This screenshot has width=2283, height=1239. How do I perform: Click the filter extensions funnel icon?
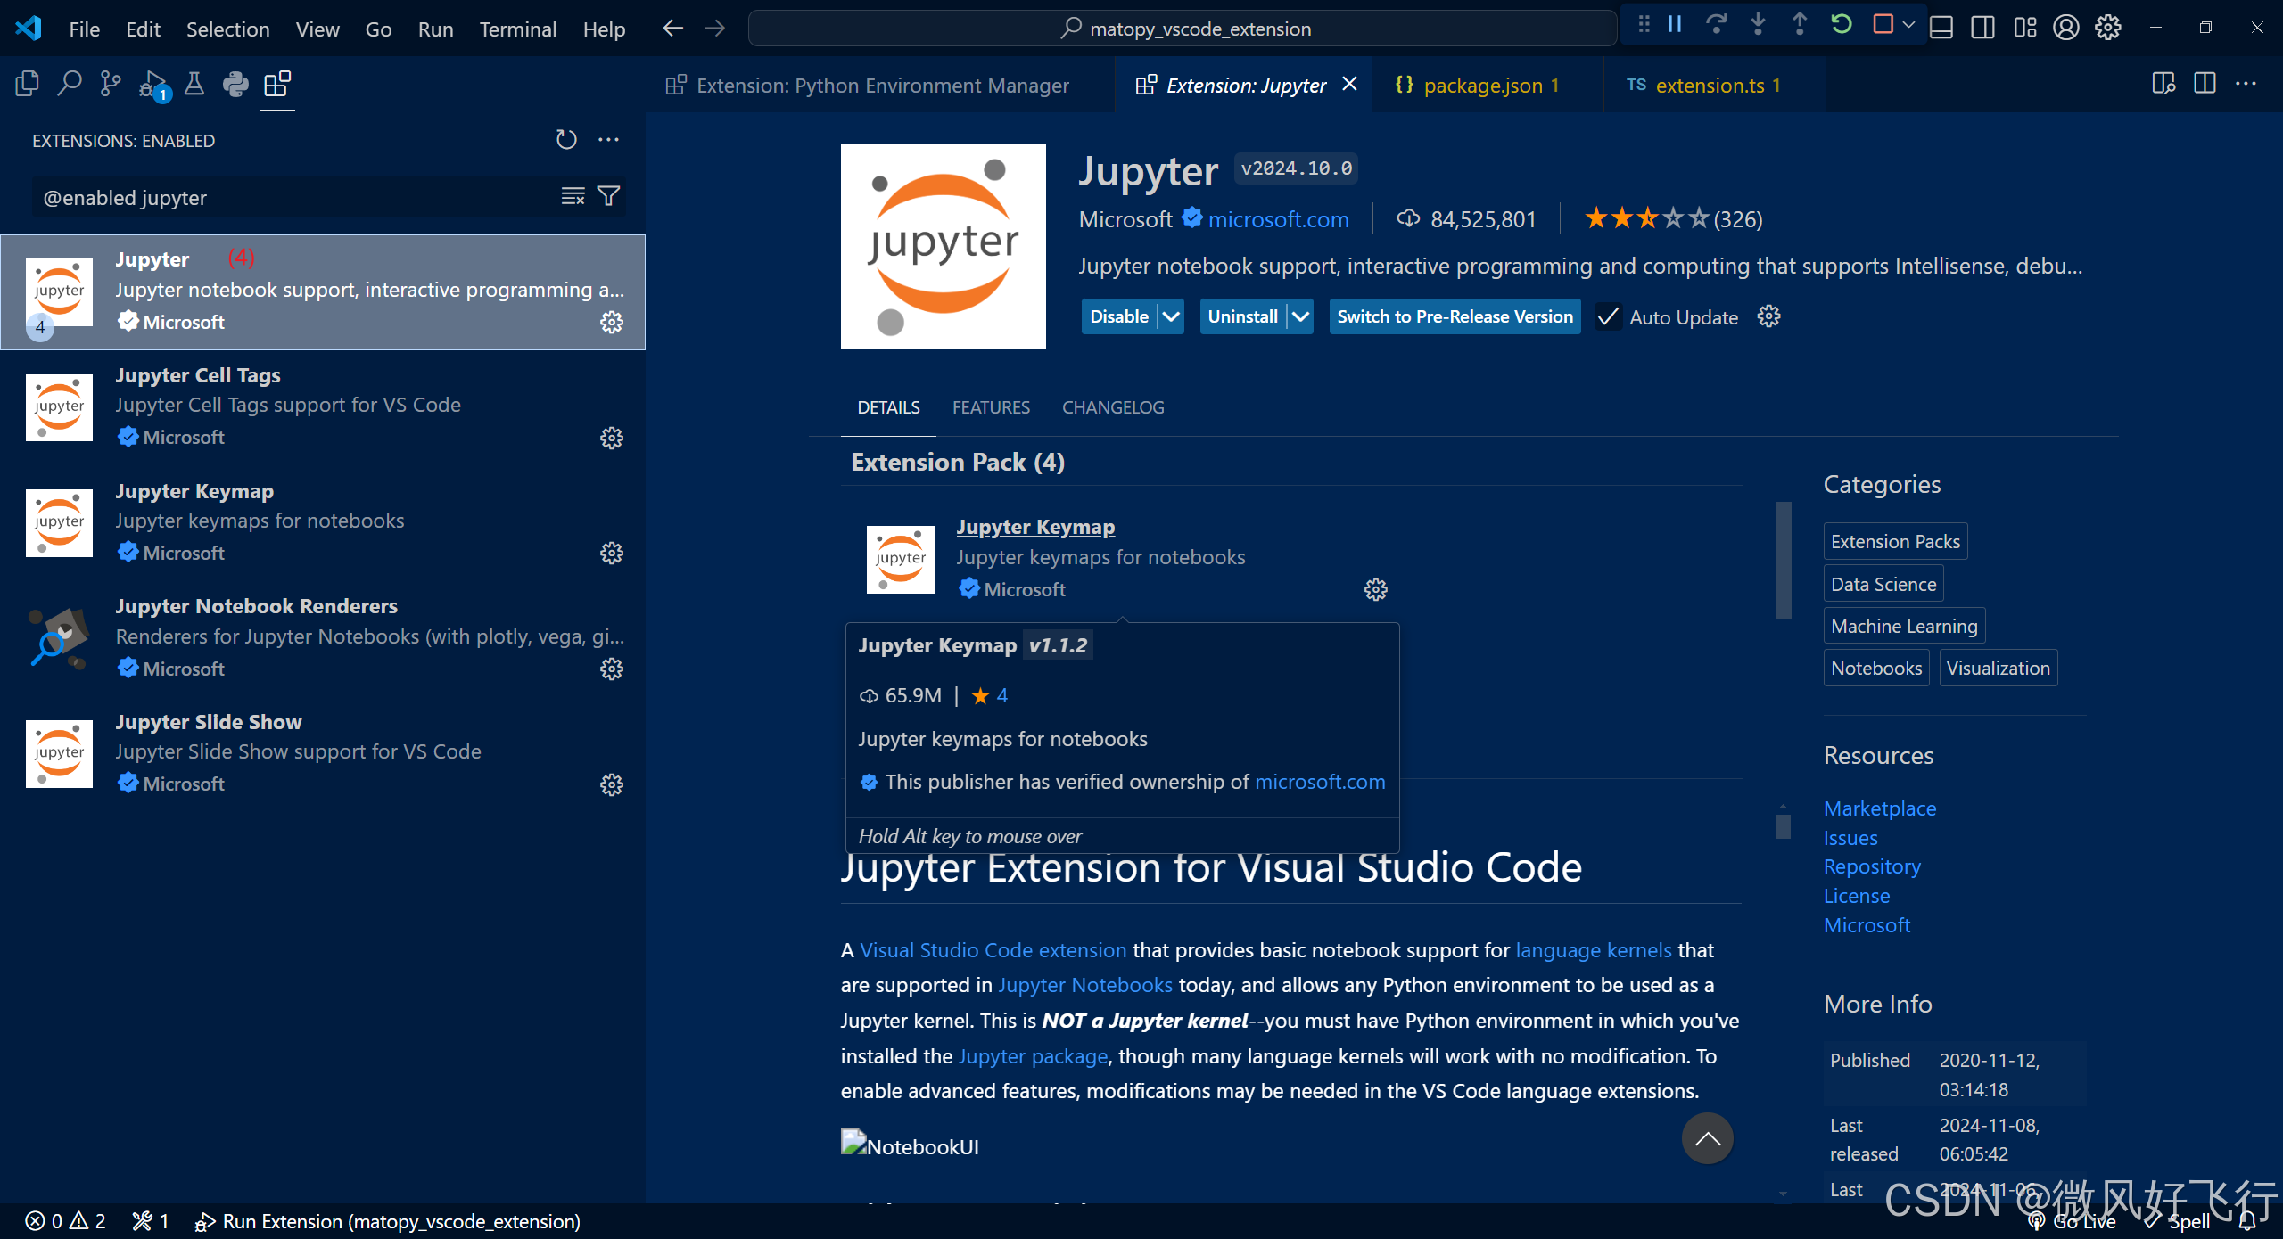click(x=608, y=196)
